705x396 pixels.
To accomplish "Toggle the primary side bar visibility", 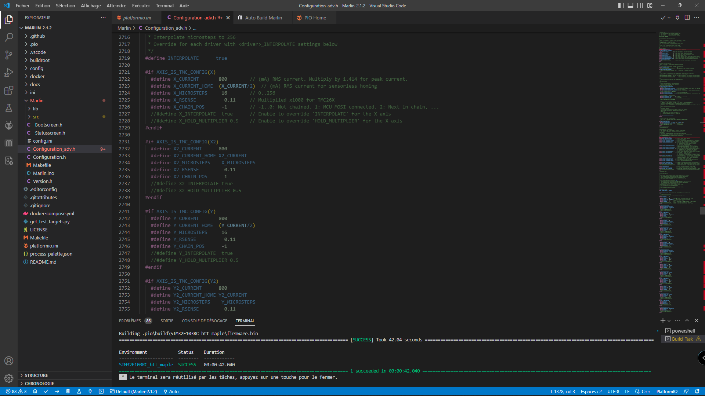I will [621, 5].
